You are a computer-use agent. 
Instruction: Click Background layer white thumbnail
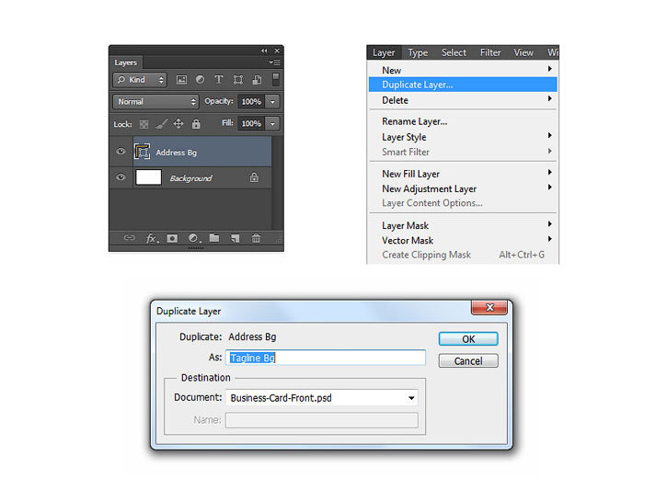point(148,177)
